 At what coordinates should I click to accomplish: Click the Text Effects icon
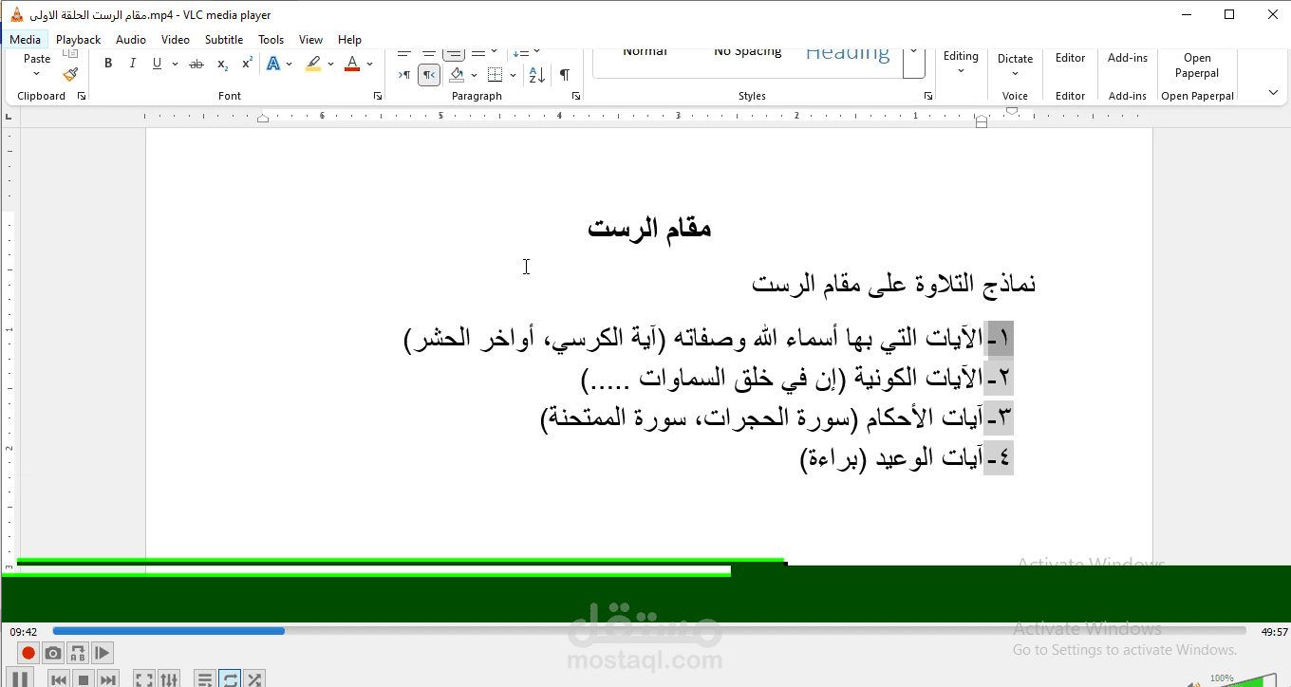[x=273, y=64]
